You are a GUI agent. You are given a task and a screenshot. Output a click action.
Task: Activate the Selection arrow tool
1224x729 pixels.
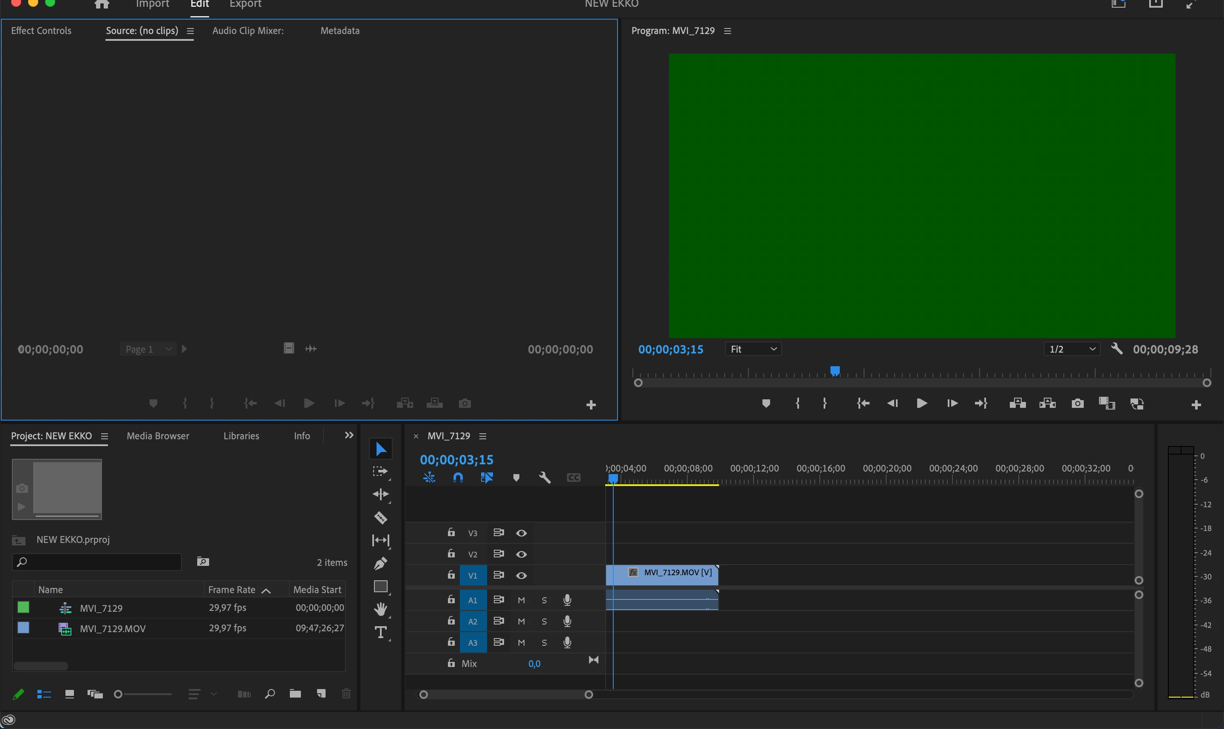click(381, 449)
